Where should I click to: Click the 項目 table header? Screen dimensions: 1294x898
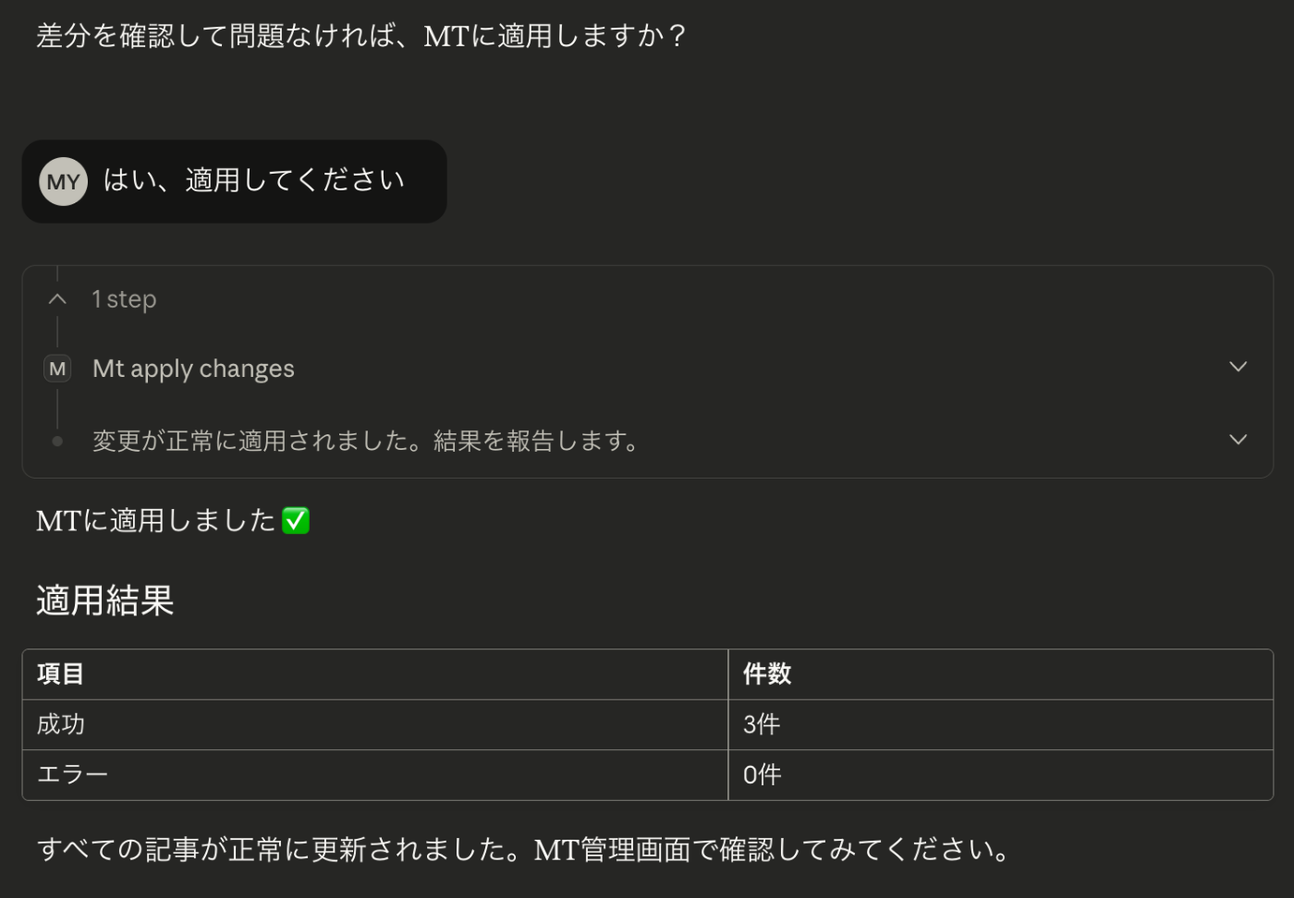click(x=61, y=674)
